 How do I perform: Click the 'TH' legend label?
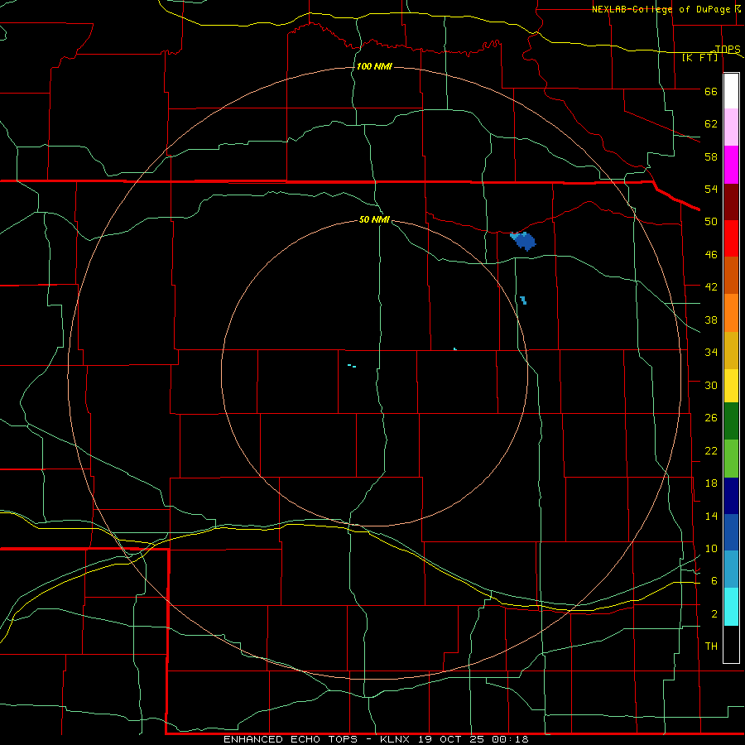[x=711, y=646]
